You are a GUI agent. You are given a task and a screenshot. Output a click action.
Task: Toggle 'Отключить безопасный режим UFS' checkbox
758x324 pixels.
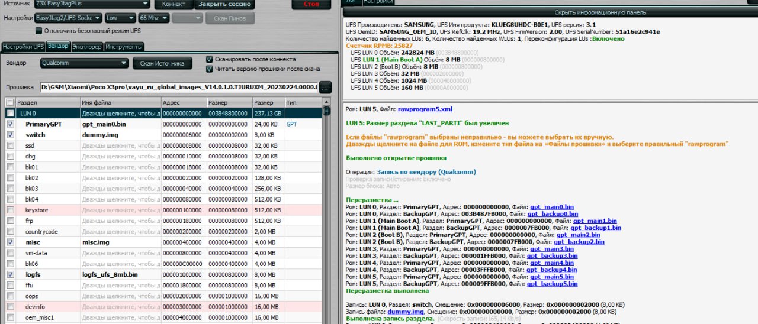[39, 31]
